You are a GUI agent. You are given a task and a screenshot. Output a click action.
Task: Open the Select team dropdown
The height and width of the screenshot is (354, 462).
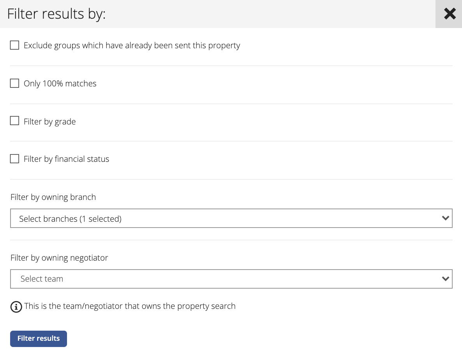[231, 279]
